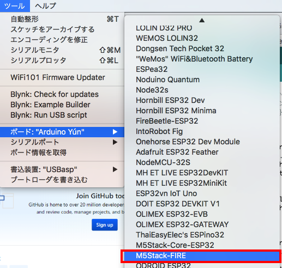This screenshot has height=268, width=282.
Task: Select エンコーディングを修正
Action: click(x=62, y=40)
